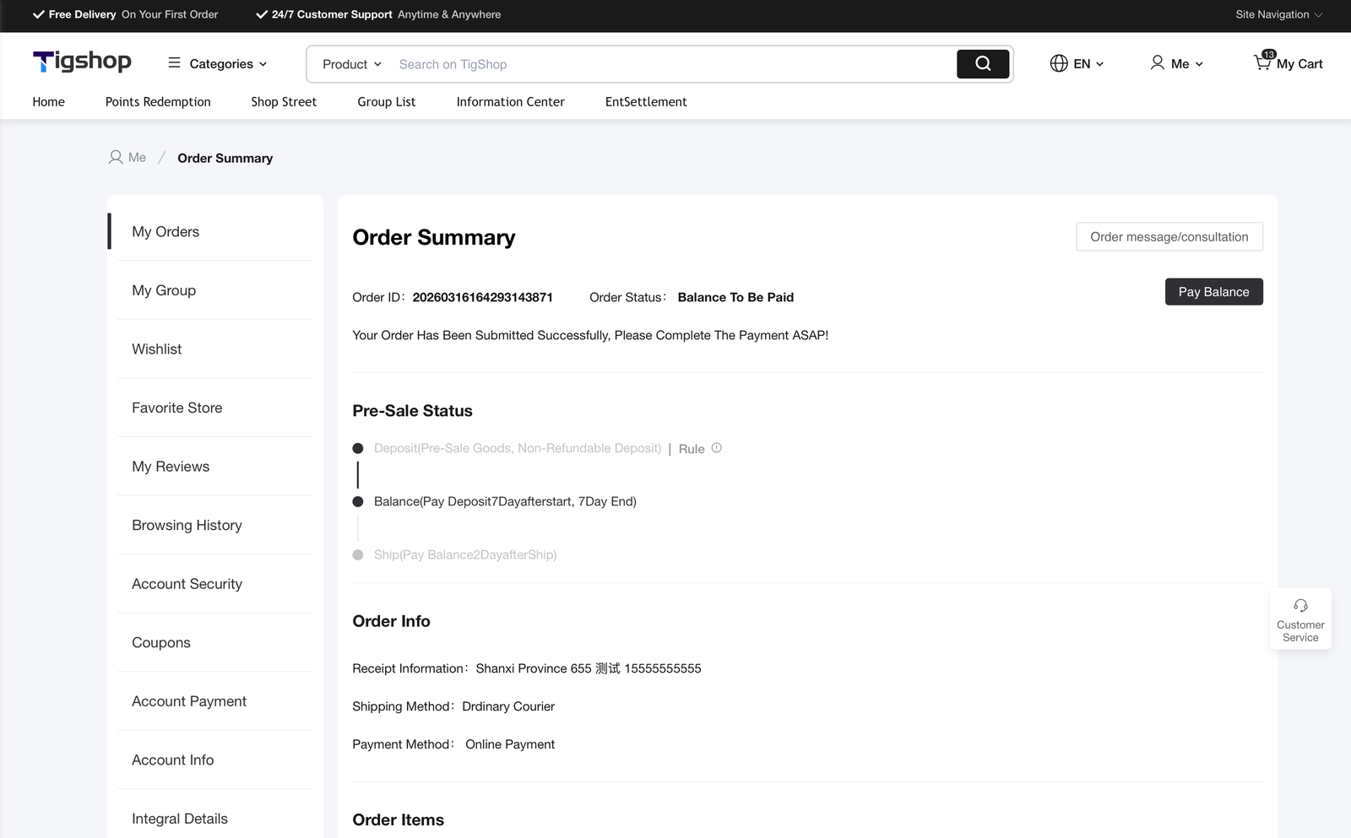1351x838 pixels.
Task: Click the Tigshop logo
Action: (x=82, y=62)
